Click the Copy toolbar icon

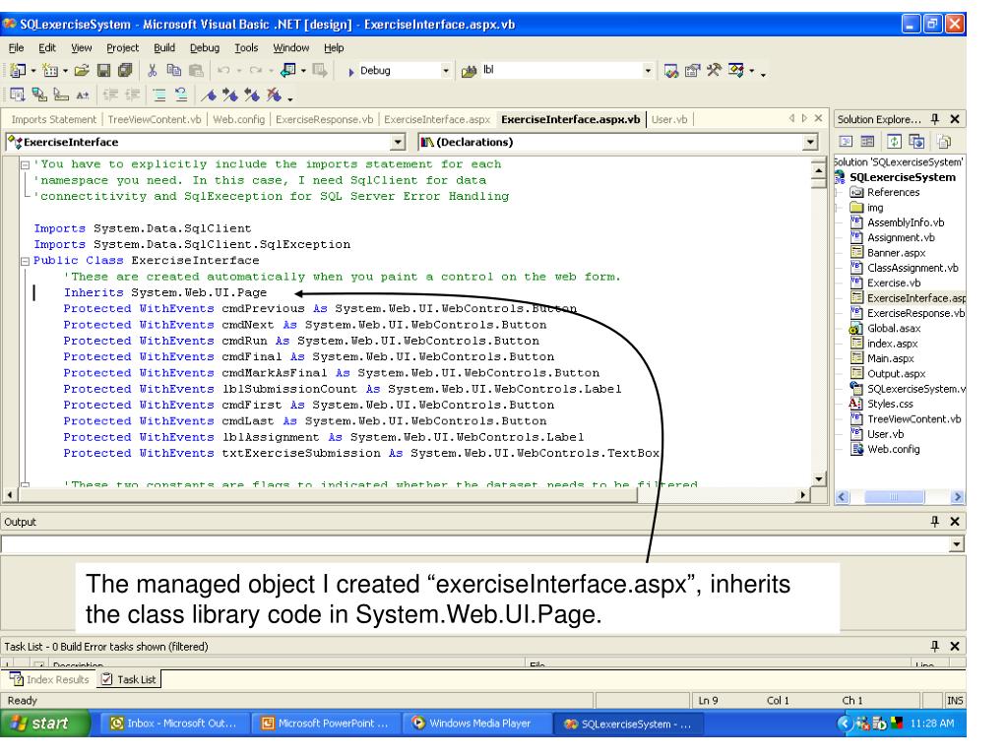click(x=173, y=70)
